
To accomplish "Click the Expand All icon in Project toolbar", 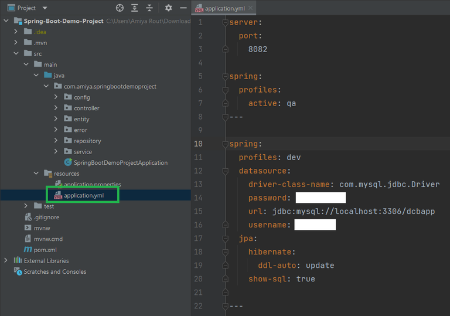I will click(135, 8).
